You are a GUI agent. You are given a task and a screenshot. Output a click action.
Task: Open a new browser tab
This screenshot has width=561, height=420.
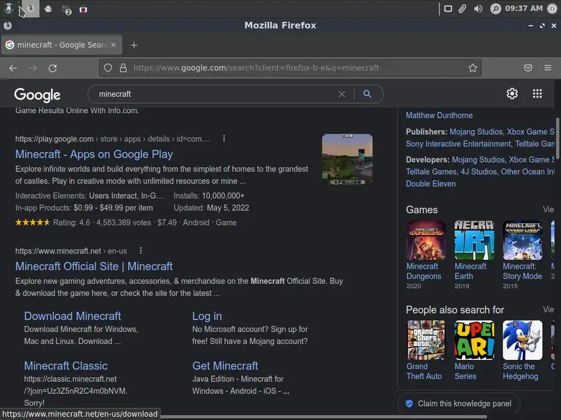(x=134, y=45)
